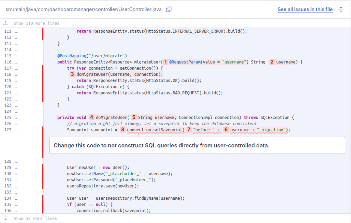Open See all issues in this file
351x223 pixels.
point(305,9)
